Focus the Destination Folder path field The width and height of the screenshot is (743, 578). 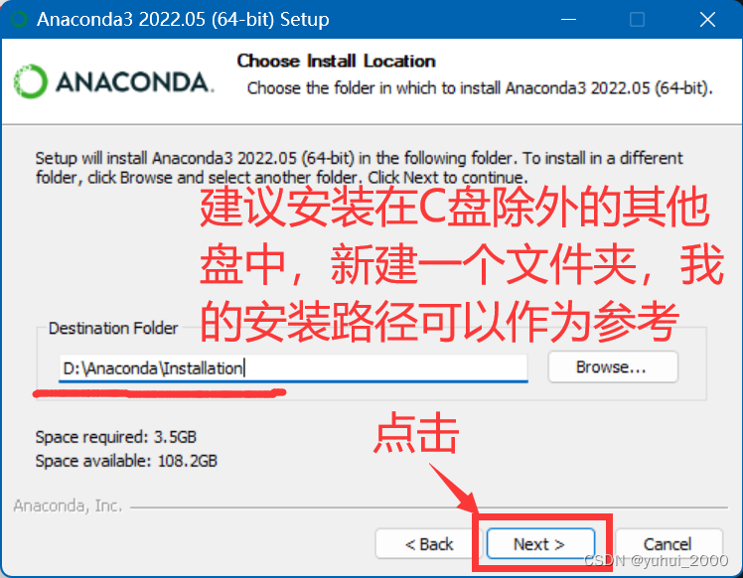[293, 367]
